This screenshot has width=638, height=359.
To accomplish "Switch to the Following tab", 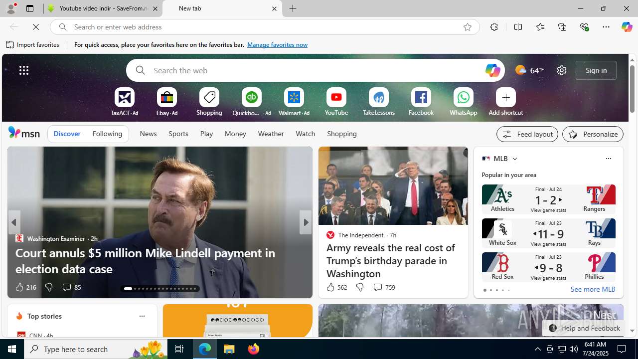I will [x=107, y=134].
